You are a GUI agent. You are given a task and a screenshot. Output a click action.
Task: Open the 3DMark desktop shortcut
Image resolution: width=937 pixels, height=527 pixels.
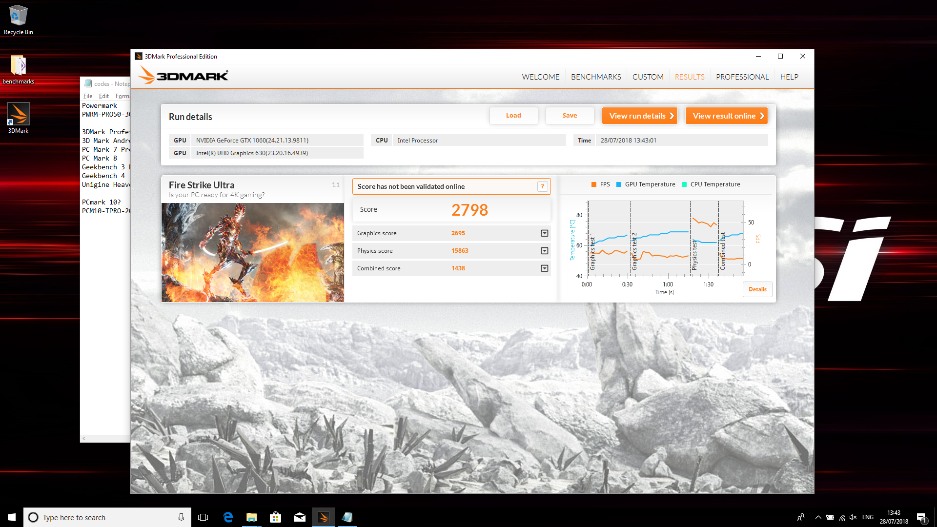click(19, 114)
